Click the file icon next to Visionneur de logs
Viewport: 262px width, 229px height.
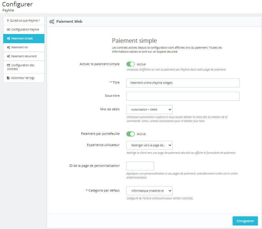[x=8, y=78]
